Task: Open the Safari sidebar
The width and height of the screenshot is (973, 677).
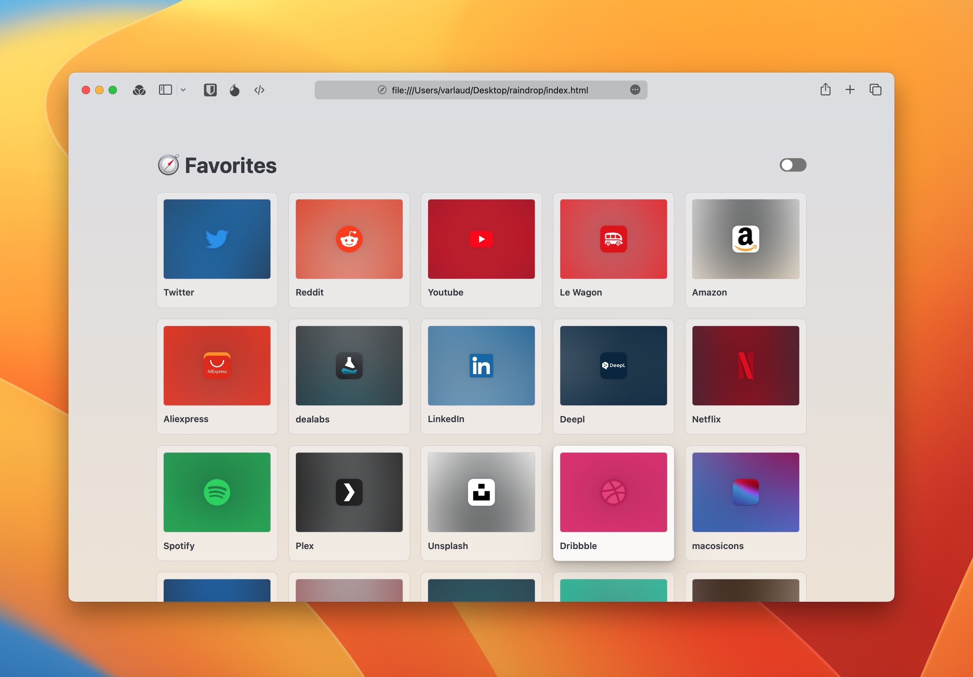Action: (x=165, y=90)
